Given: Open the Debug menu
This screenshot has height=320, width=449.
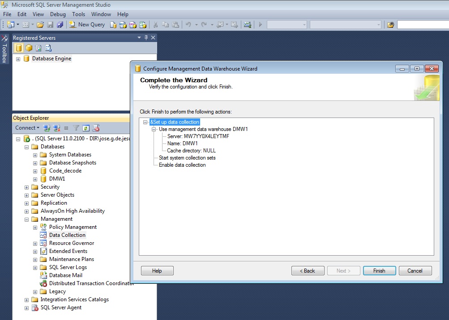Looking at the screenshot, I should (x=58, y=14).
